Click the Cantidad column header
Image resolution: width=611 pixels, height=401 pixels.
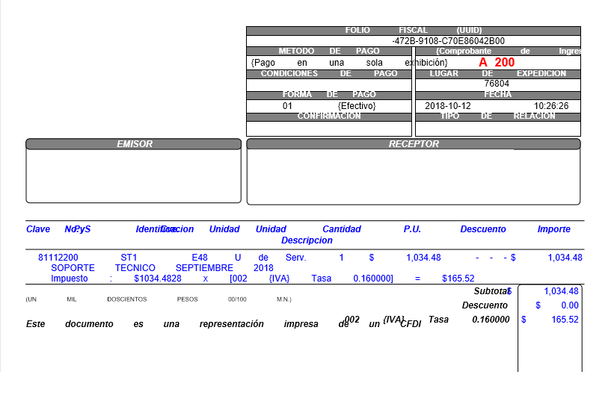click(341, 229)
